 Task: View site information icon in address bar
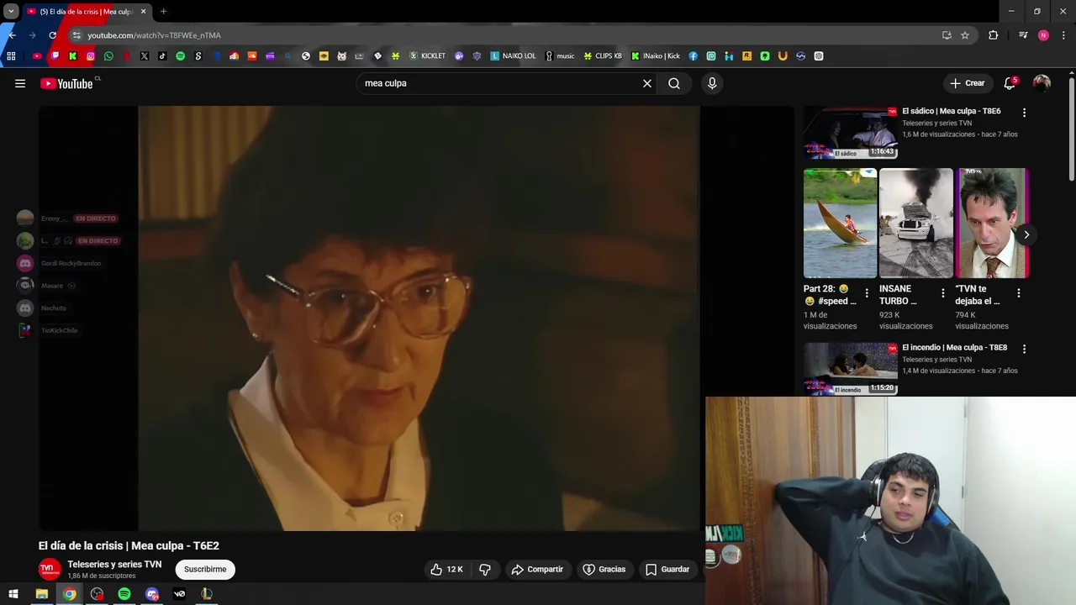(x=76, y=35)
